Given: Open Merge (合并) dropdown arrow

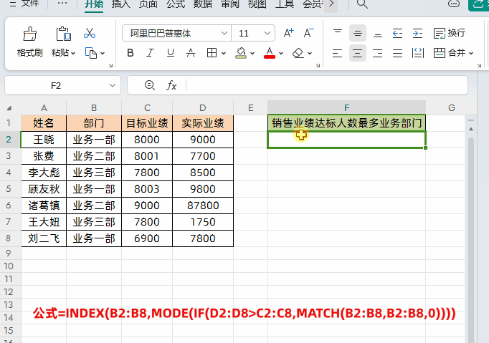Looking at the screenshot, I should click(471, 53).
